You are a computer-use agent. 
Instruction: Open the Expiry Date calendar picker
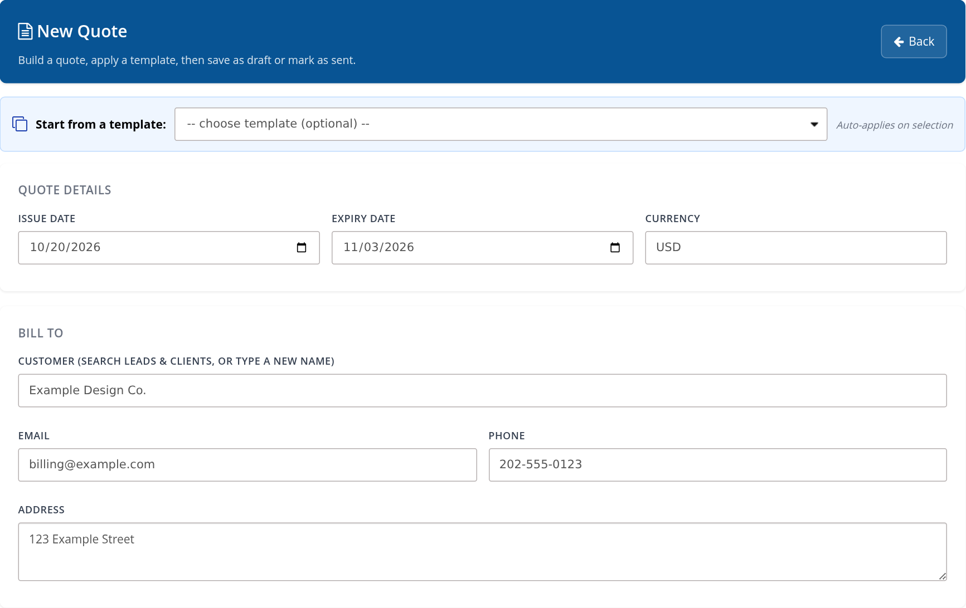[615, 248]
